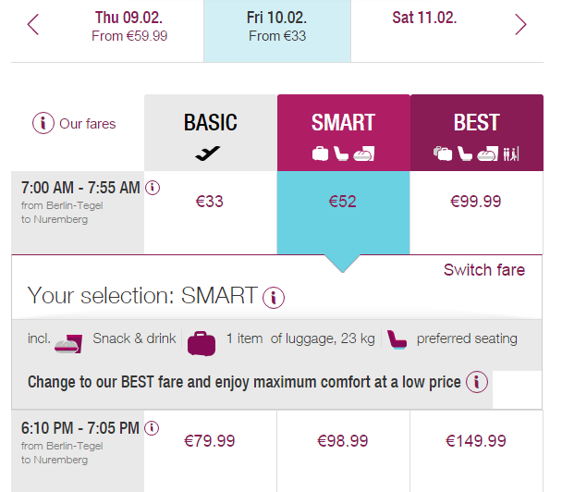
Task: Click info icon next to 7:00 AM flight
Action: point(153,188)
